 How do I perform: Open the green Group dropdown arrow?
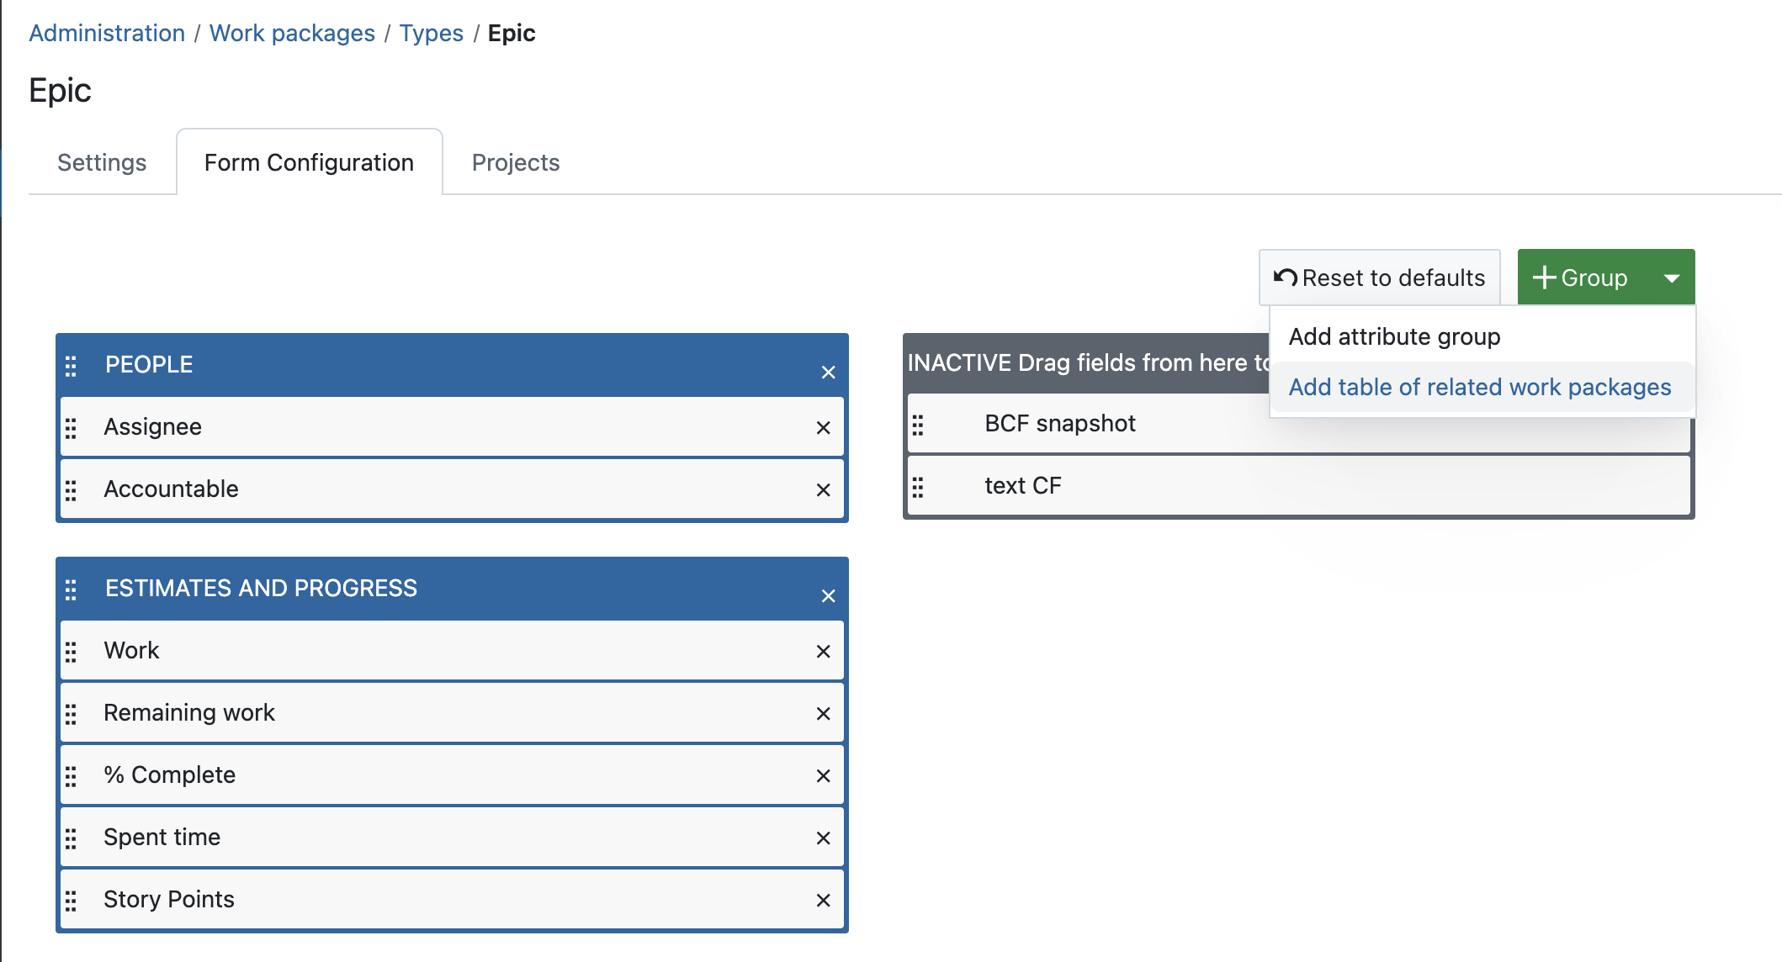tap(1672, 277)
